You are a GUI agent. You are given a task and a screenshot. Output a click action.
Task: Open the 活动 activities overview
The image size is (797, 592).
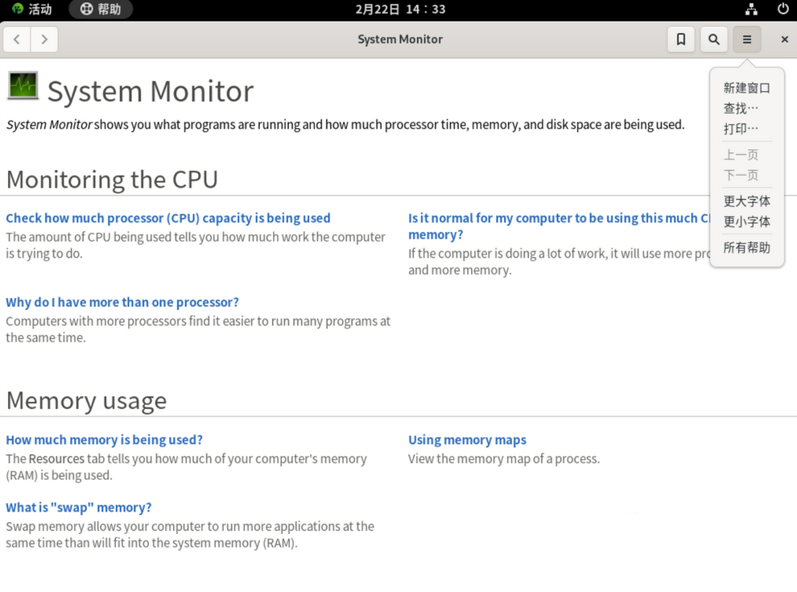click(31, 10)
